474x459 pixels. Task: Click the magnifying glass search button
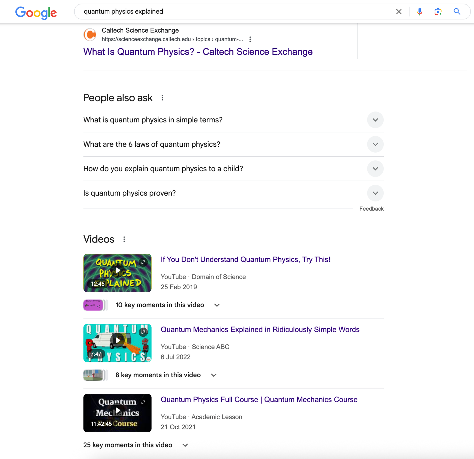457,12
